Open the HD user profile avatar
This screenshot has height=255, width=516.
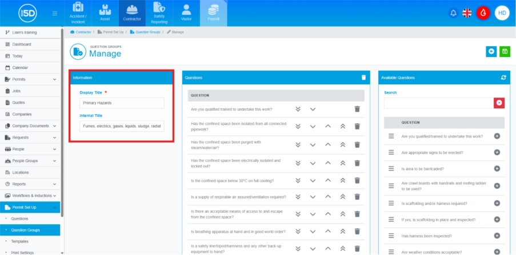click(x=502, y=13)
